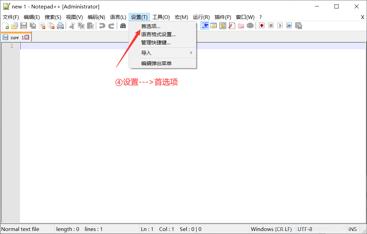Close the new 1 tab
The width and height of the screenshot is (367, 234).
27,37
